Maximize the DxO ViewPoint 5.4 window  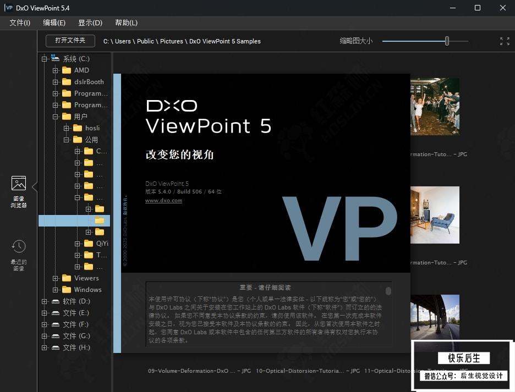click(x=478, y=8)
